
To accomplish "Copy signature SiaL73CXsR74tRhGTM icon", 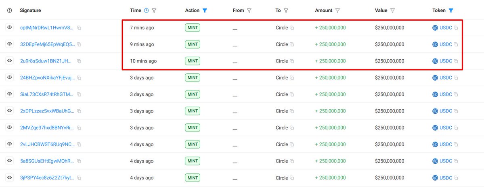I will pos(79,94).
